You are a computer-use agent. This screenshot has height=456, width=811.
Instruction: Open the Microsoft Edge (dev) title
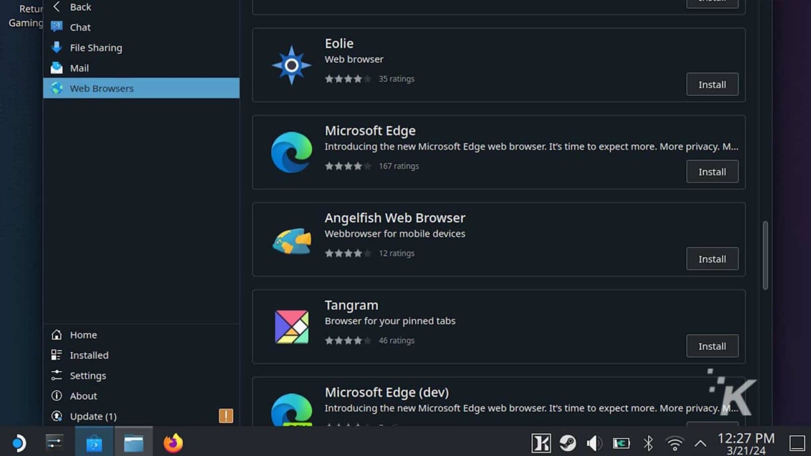click(387, 392)
